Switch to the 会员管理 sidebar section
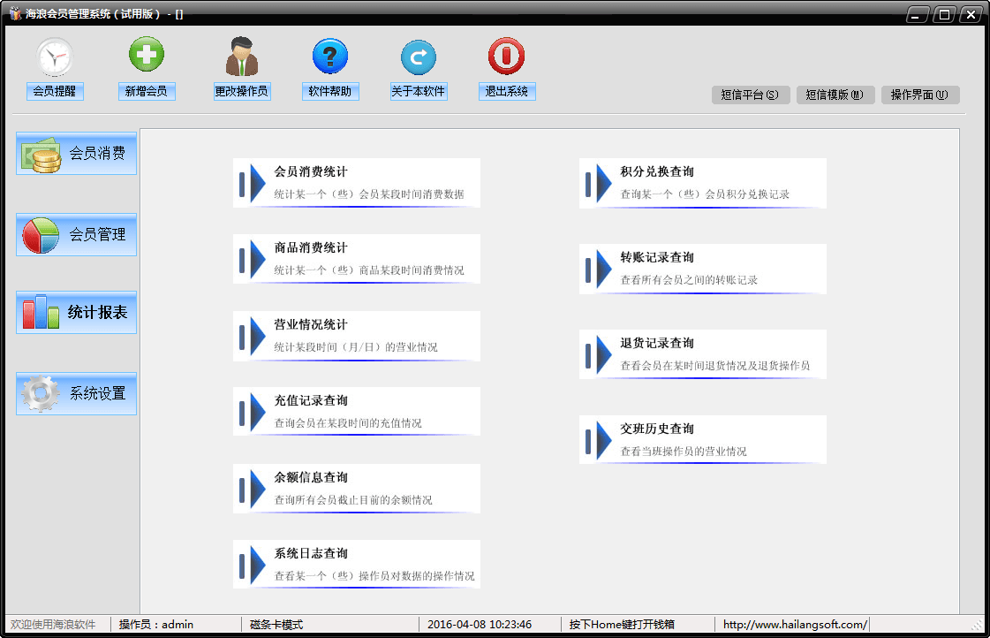The height and width of the screenshot is (638, 990). click(x=77, y=235)
